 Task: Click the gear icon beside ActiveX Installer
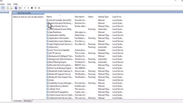click(x=47, y=20)
